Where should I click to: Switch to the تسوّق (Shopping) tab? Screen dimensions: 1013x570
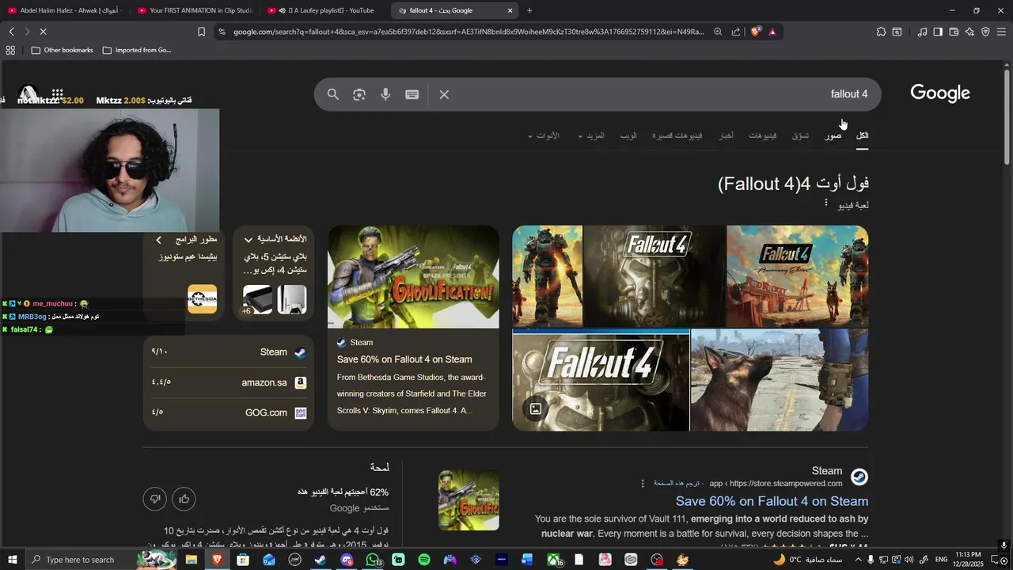coord(801,135)
